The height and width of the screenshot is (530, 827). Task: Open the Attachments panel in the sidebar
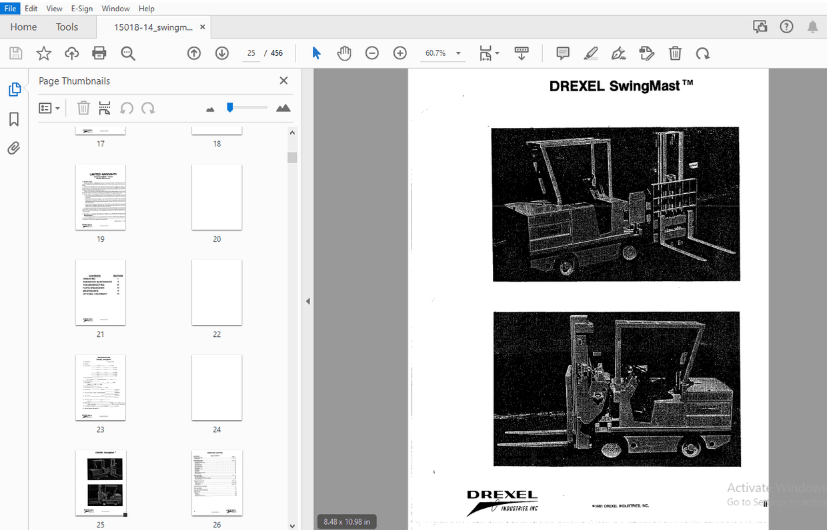tap(13, 148)
